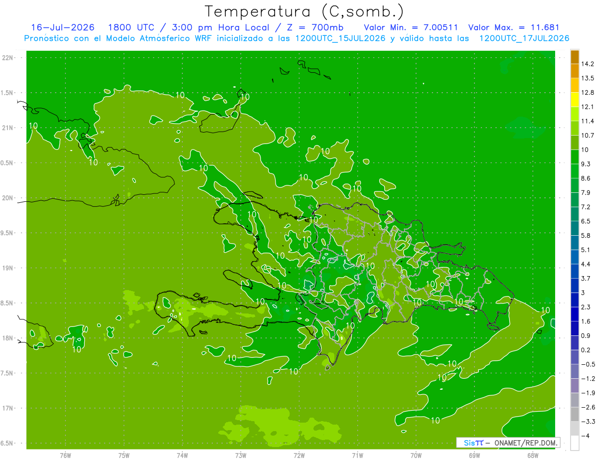Click the "1800 UTC" time label

[132, 27]
